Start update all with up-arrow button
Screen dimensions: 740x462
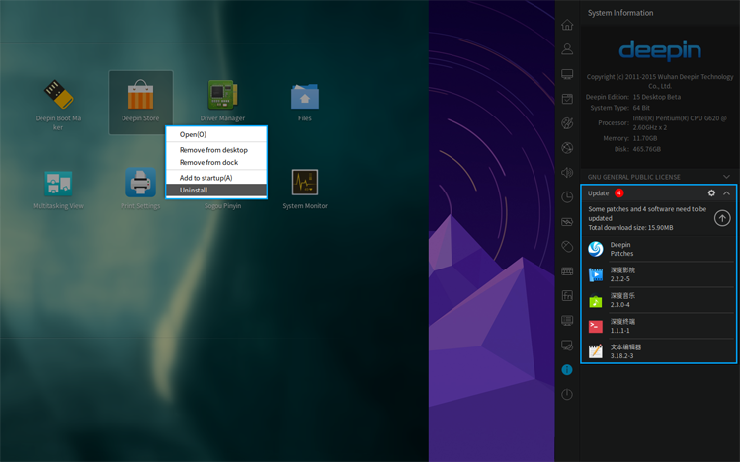[x=722, y=218]
